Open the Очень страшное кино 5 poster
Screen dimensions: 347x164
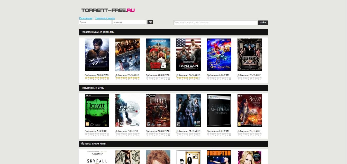tap(158, 55)
